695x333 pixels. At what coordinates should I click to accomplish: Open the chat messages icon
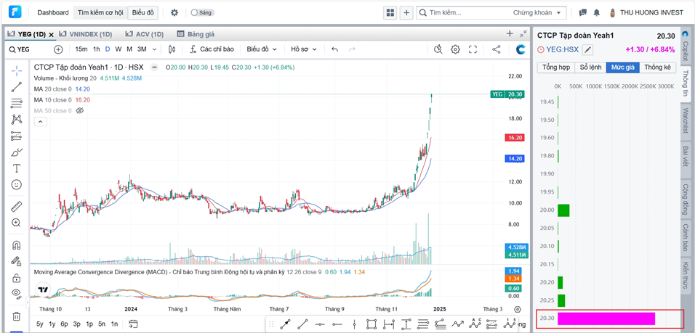(583, 13)
